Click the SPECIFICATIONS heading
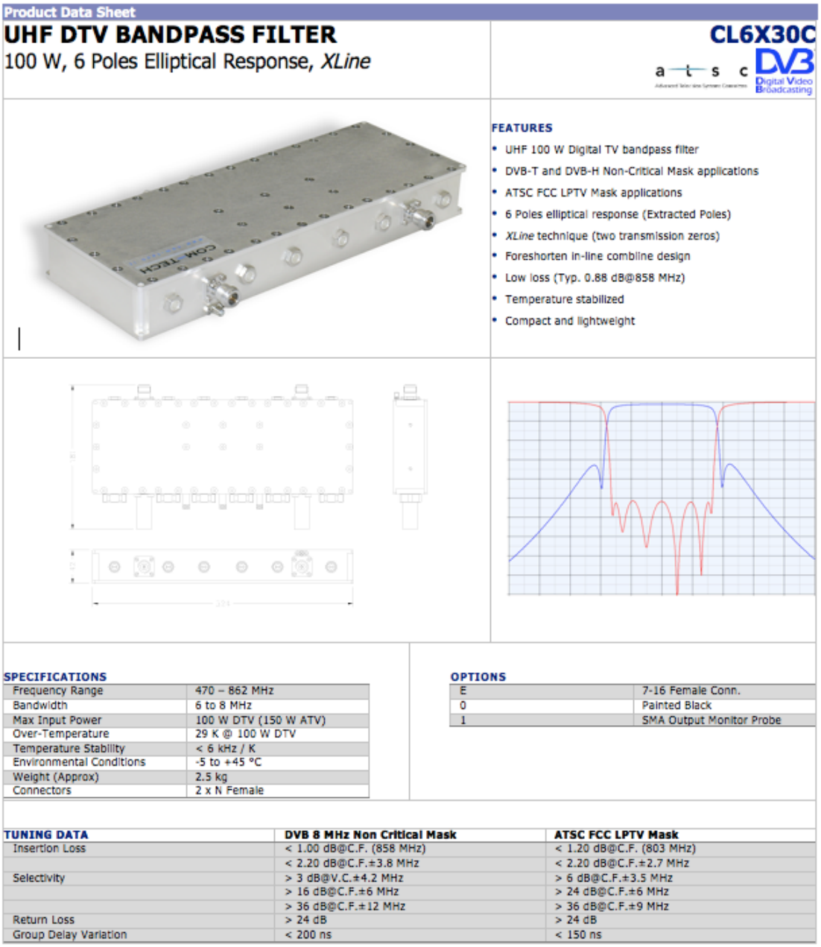Screen dimensions: 821x947 point(55,677)
